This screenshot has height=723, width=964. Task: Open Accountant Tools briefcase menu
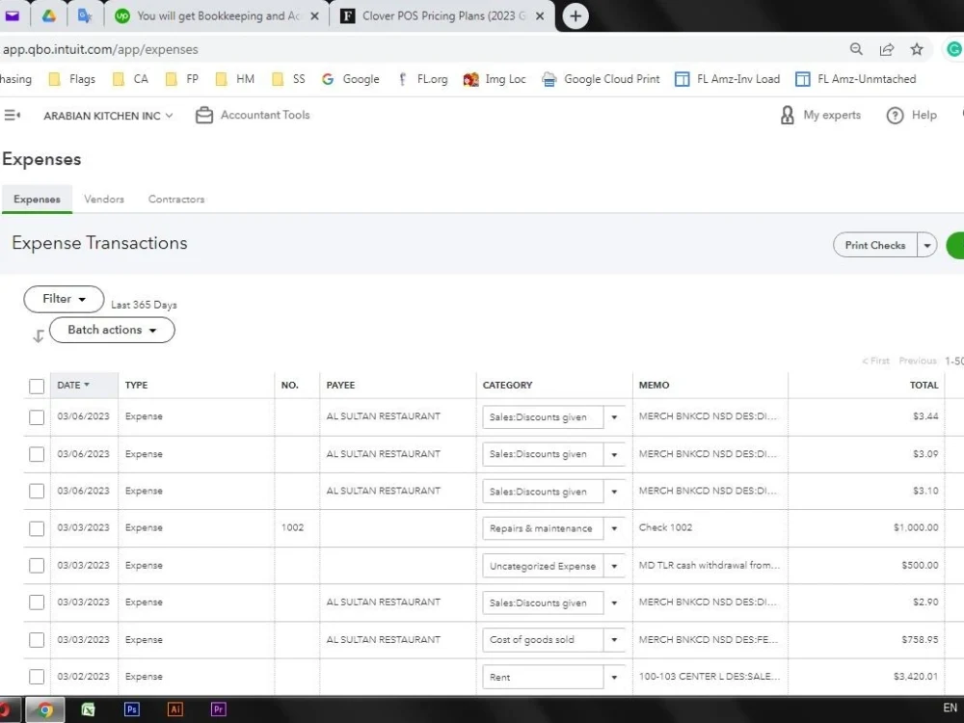(x=253, y=115)
